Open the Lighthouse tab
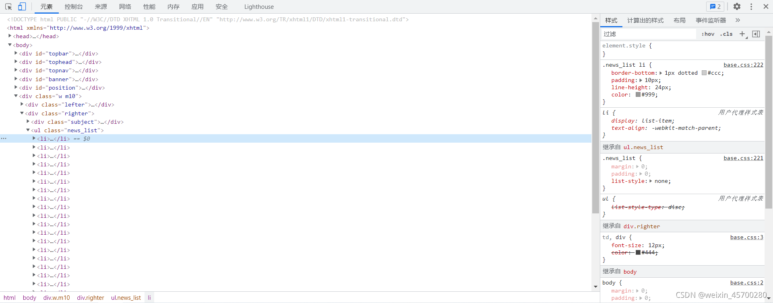The width and height of the screenshot is (773, 303). (259, 7)
